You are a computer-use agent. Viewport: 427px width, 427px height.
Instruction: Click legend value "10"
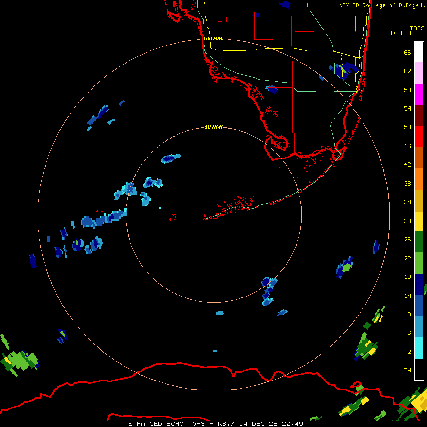coord(408,314)
